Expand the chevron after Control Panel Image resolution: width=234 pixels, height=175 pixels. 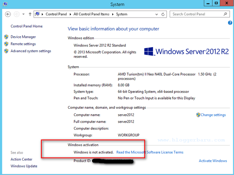pyautogui.click(x=70, y=14)
